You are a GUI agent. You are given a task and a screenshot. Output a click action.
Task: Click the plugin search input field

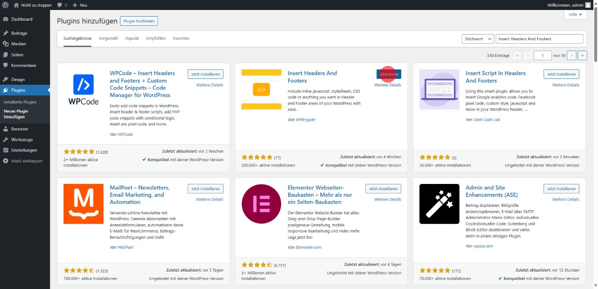point(539,39)
